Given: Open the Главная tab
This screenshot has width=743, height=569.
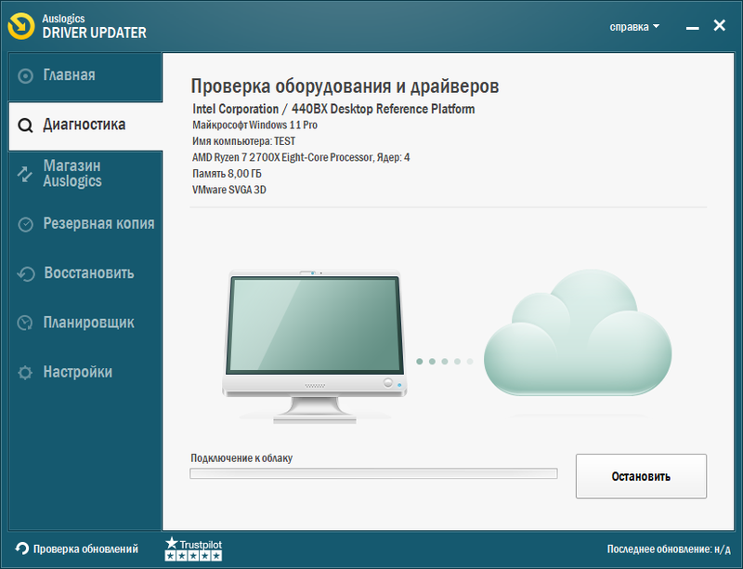Looking at the screenshot, I should (85, 76).
